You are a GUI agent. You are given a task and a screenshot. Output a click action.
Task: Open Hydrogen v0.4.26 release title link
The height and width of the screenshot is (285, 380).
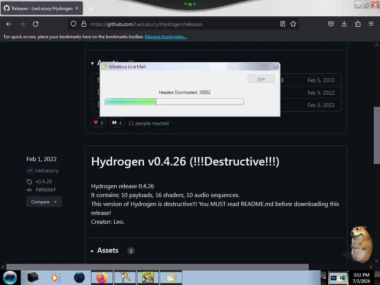tap(185, 161)
